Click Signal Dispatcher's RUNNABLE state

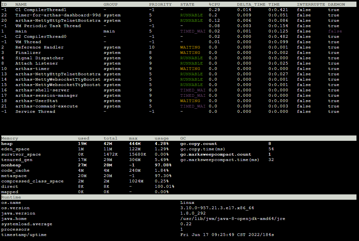(191, 58)
